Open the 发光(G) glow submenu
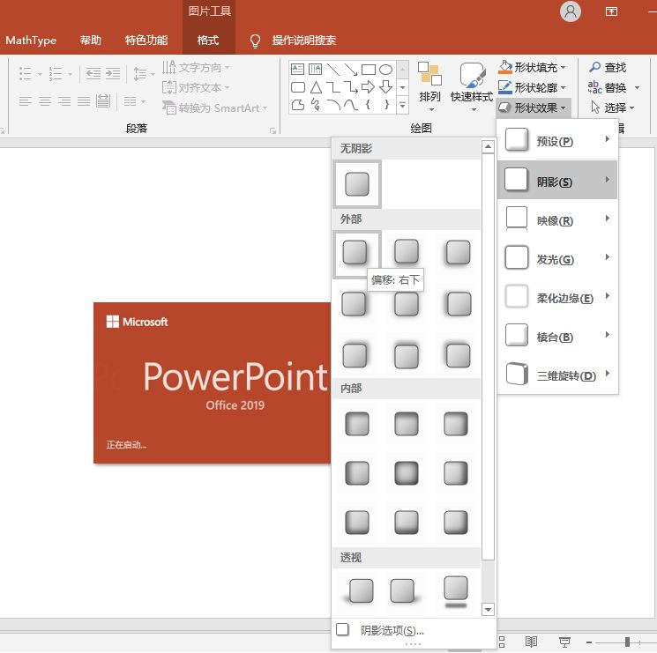657x653 pixels. [x=557, y=259]
